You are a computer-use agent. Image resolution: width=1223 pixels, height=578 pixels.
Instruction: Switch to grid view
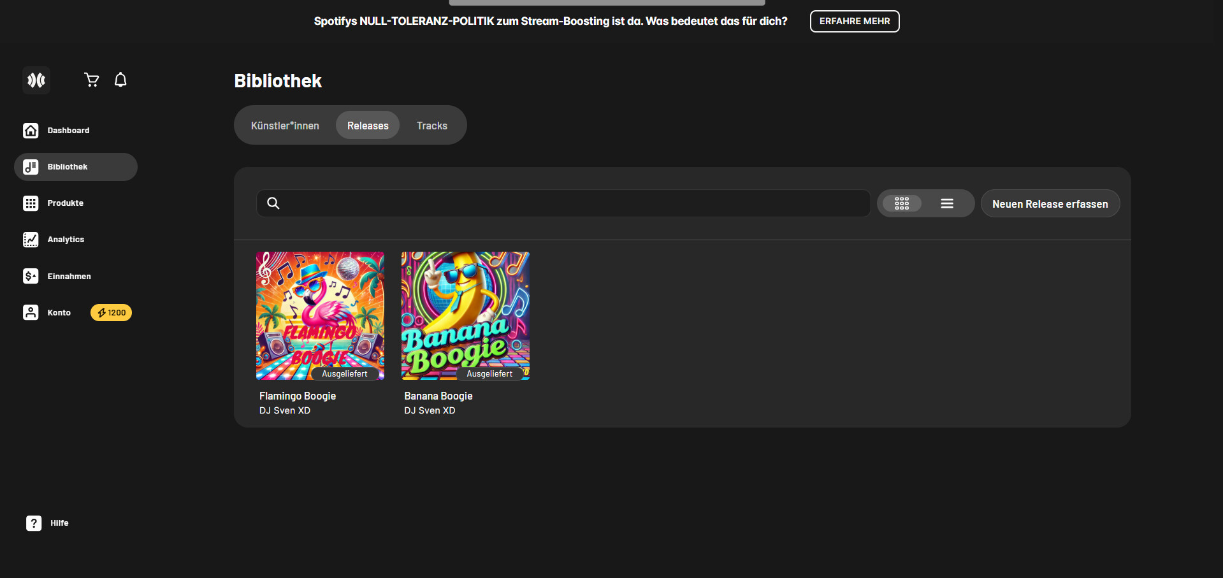(x=902, y=203)
